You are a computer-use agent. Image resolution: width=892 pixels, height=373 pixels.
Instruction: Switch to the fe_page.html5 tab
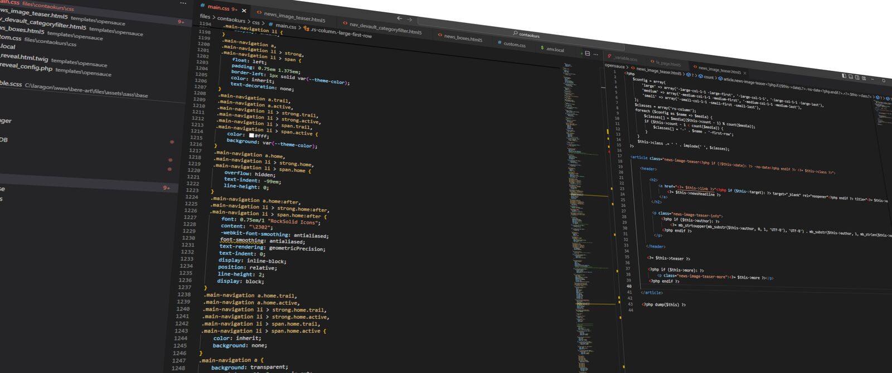pyautogui.click(x=666, y=64)
